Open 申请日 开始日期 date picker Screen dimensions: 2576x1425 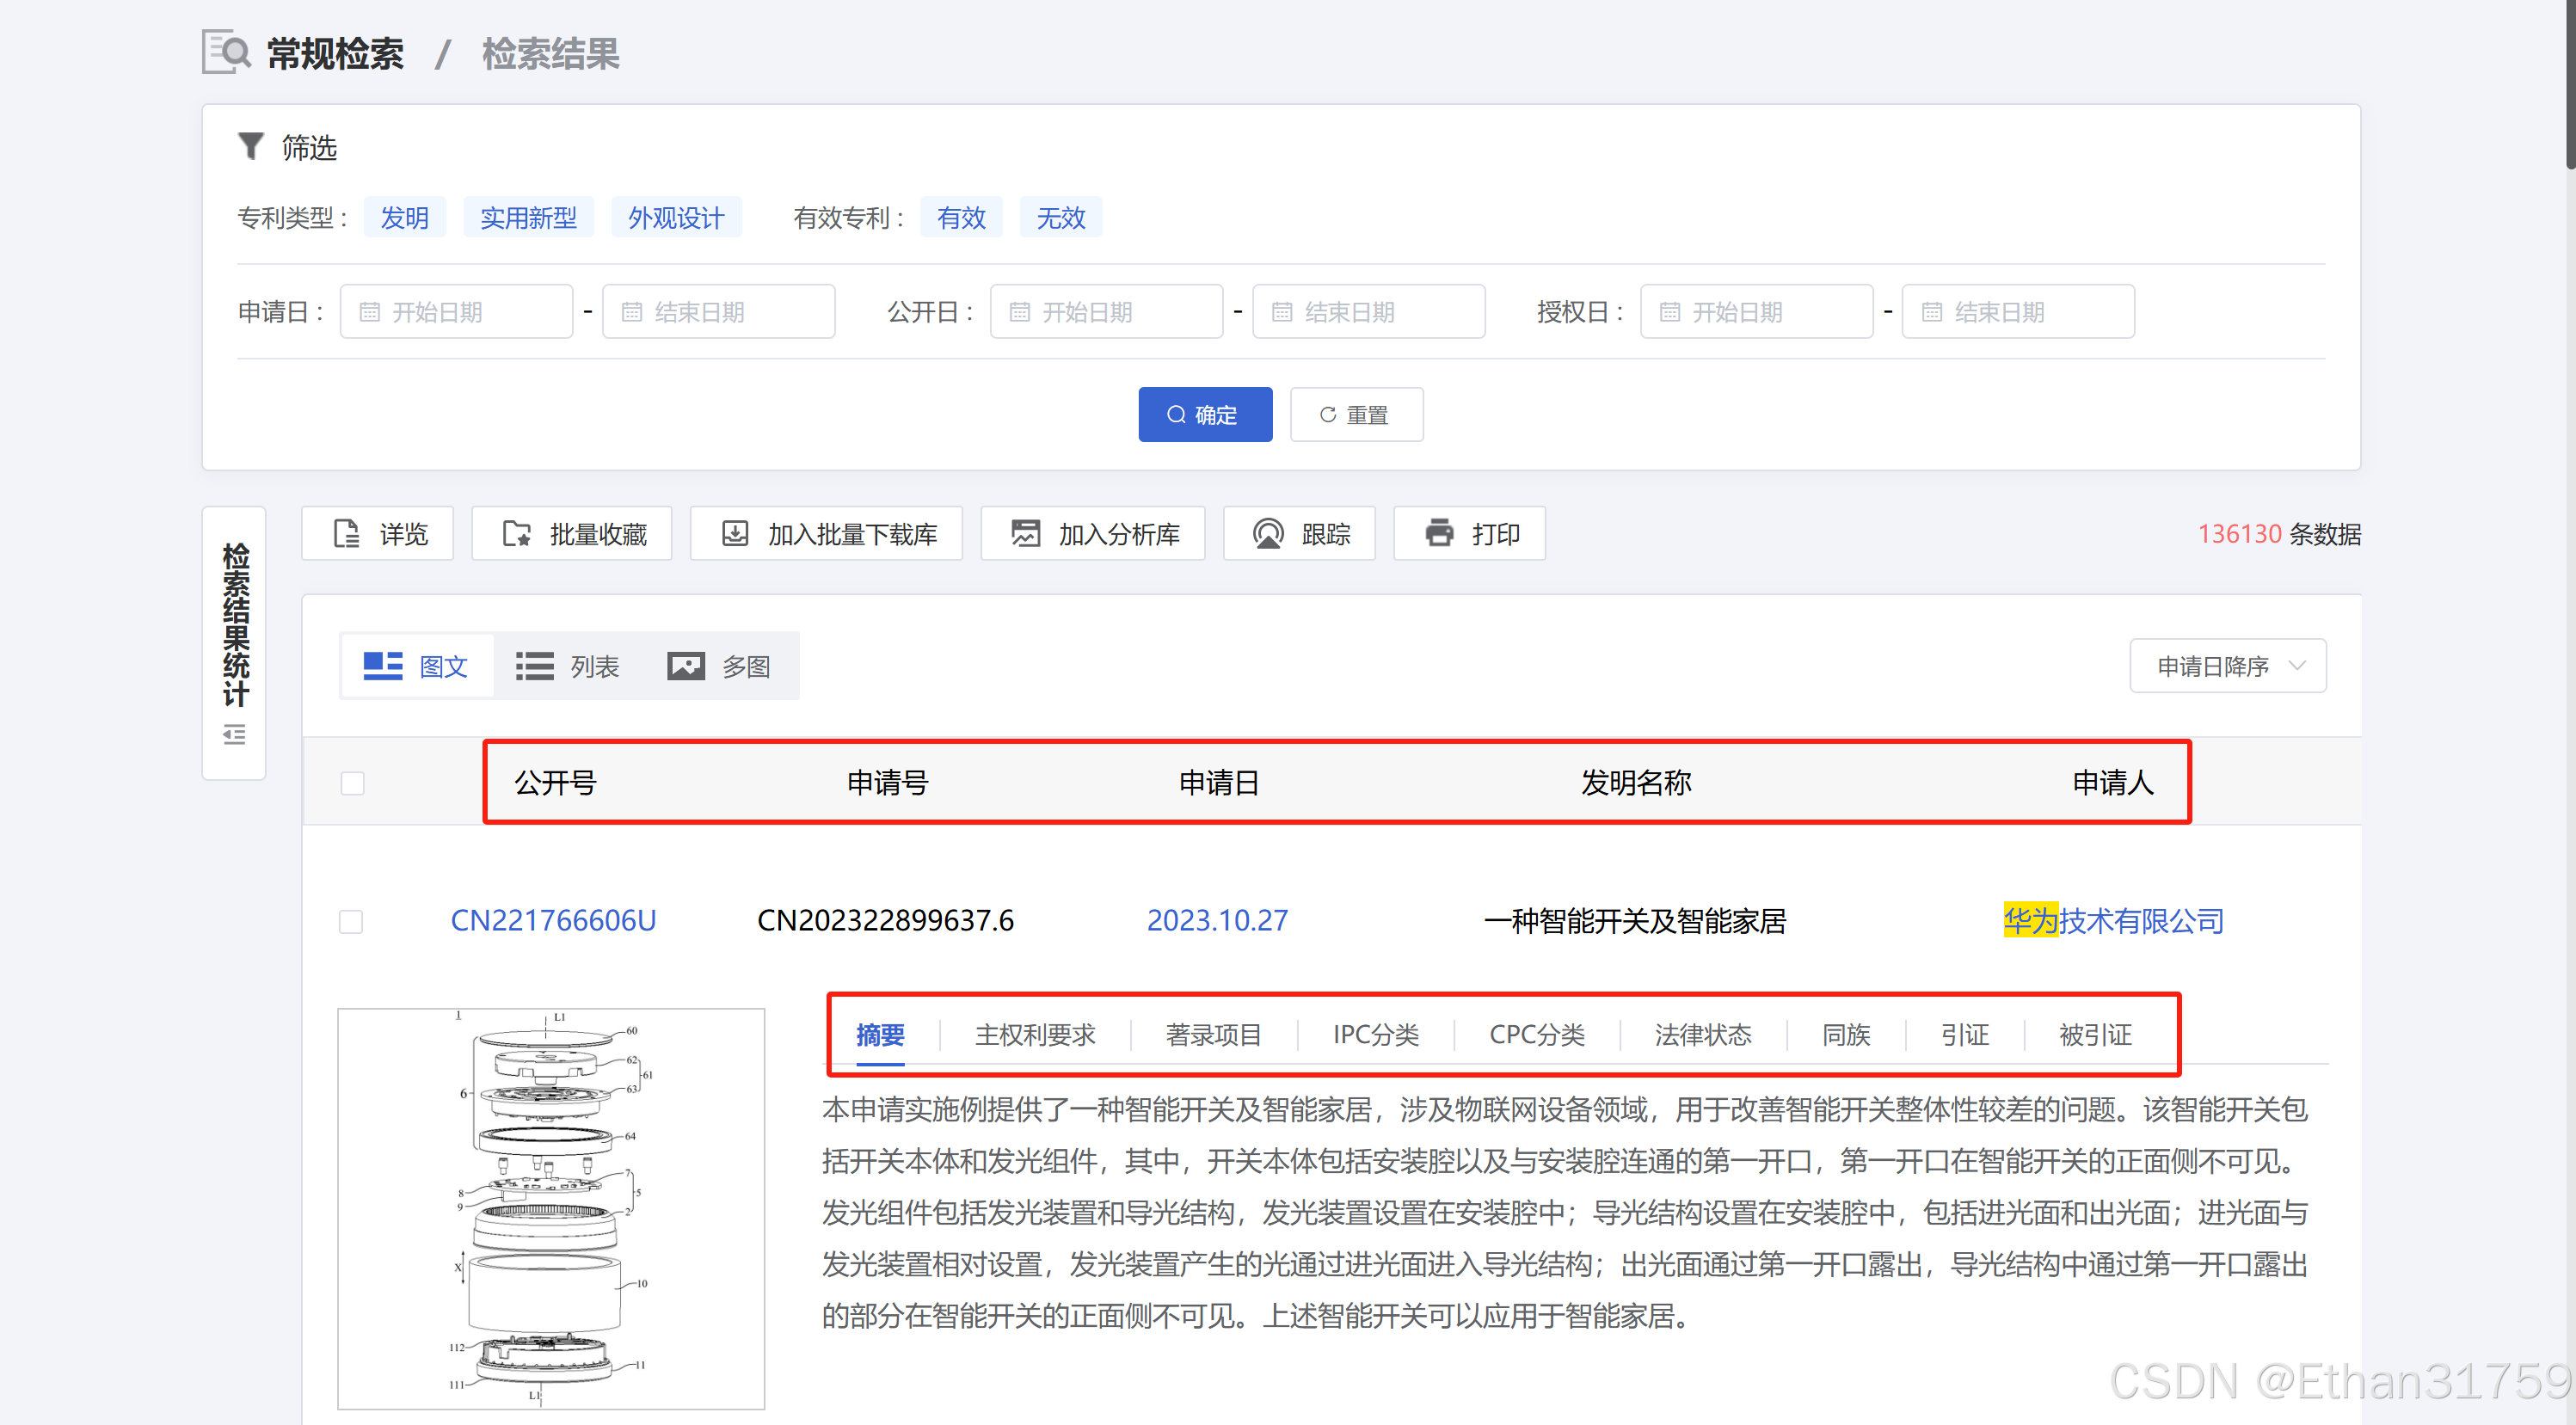[457, 312]
